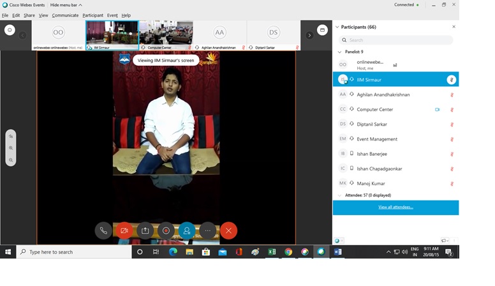This screenshot has height=286, width=495.
Task: Click Computer Center video camera icon
Action: pyautogui.click(x=437, y=110)
